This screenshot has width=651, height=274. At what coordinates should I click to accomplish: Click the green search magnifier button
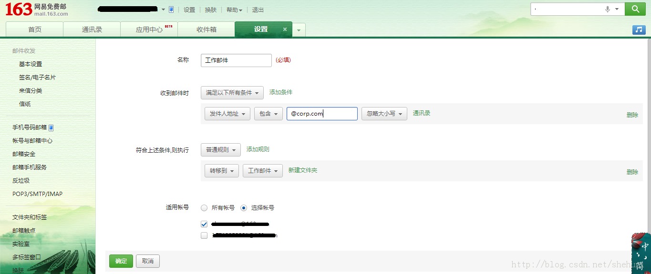click(635, 9)
